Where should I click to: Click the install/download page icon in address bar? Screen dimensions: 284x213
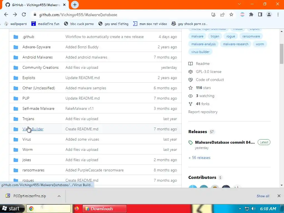click(x=214, y=14)
